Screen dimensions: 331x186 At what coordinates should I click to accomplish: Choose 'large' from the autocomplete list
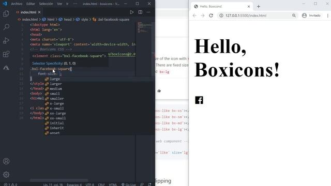[99, 79]
